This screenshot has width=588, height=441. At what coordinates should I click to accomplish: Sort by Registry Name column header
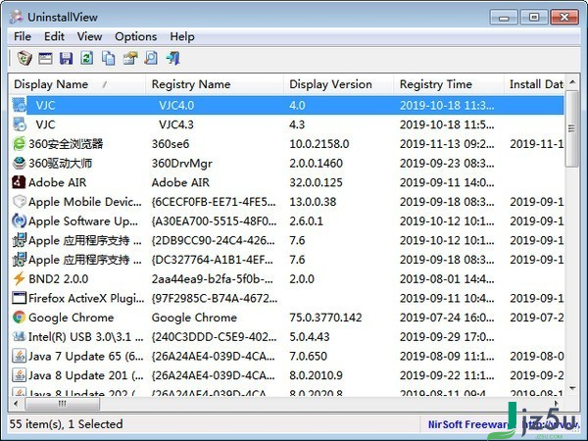tap(214, 84)
